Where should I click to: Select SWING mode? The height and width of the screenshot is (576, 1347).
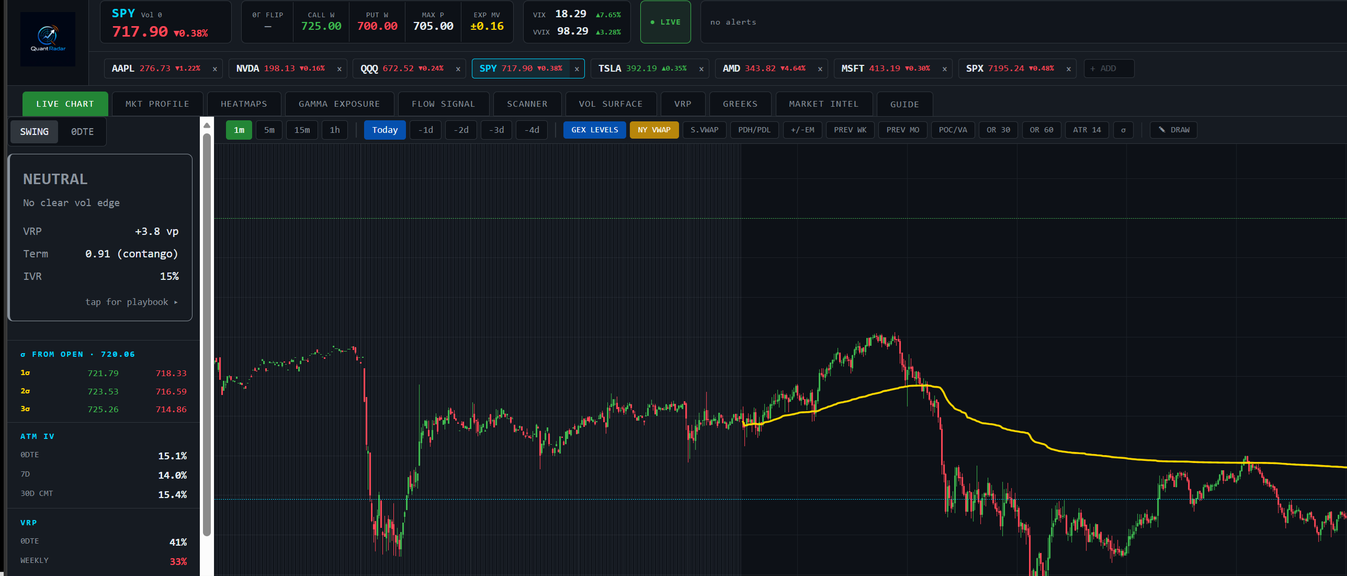point(35,132)
